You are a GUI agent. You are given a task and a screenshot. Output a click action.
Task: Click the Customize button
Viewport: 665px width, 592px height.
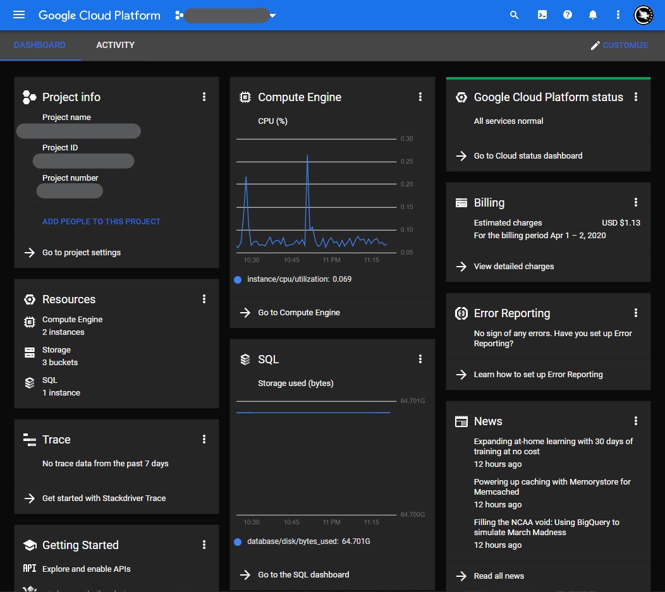point(619,45)
